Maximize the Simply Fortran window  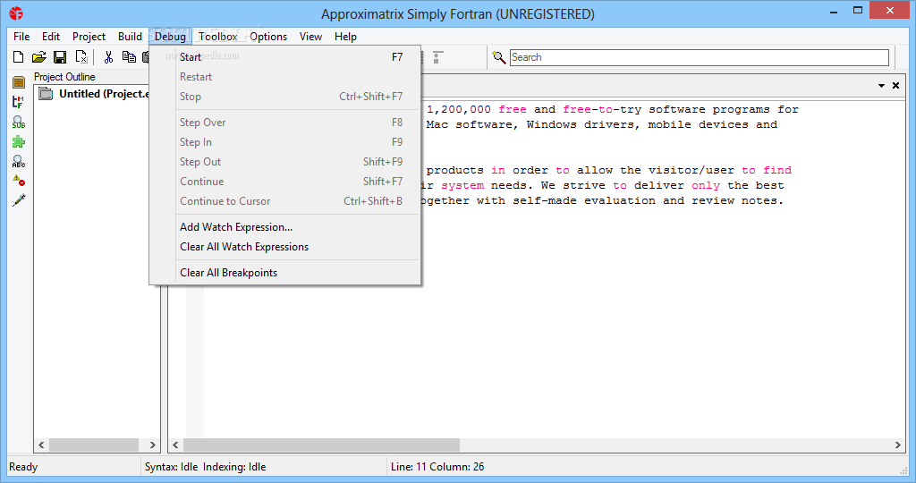click(x=858, y=11)
